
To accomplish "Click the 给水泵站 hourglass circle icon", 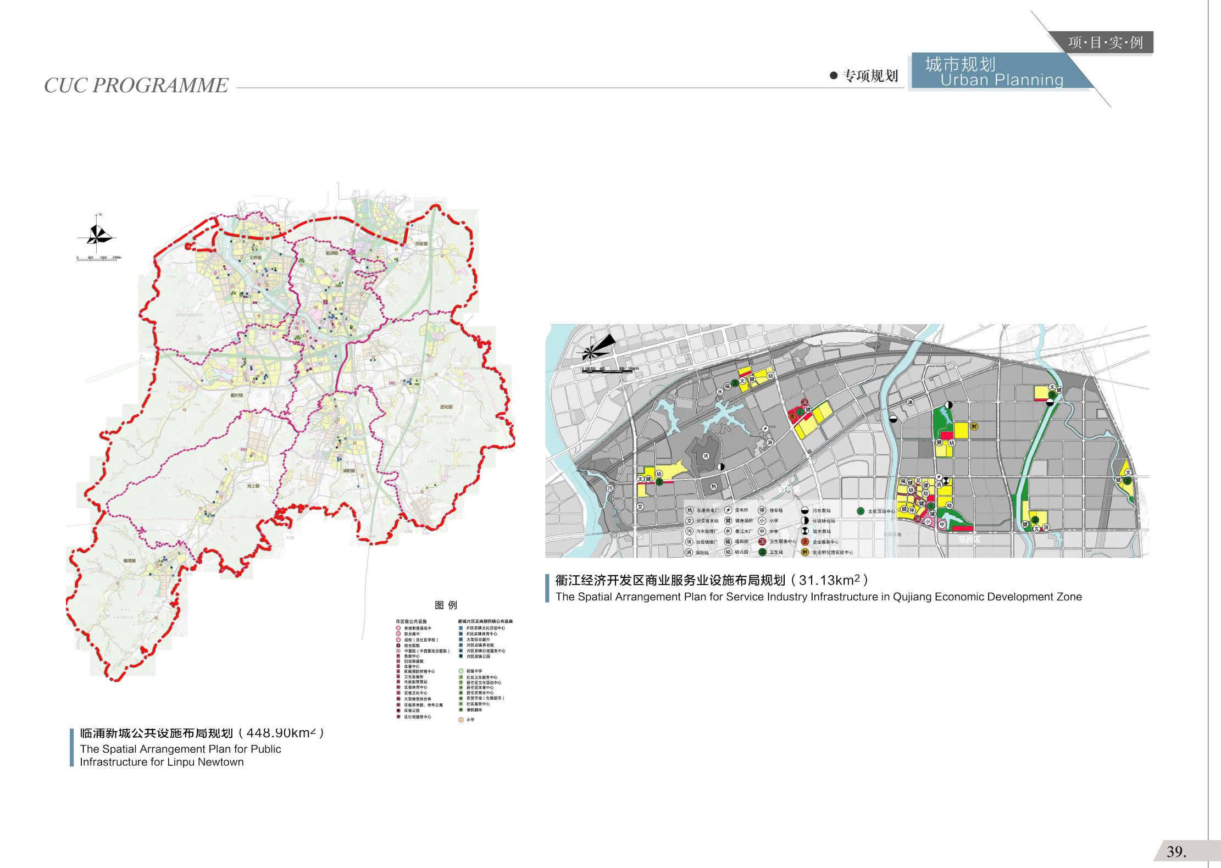I will click(804, 531).
